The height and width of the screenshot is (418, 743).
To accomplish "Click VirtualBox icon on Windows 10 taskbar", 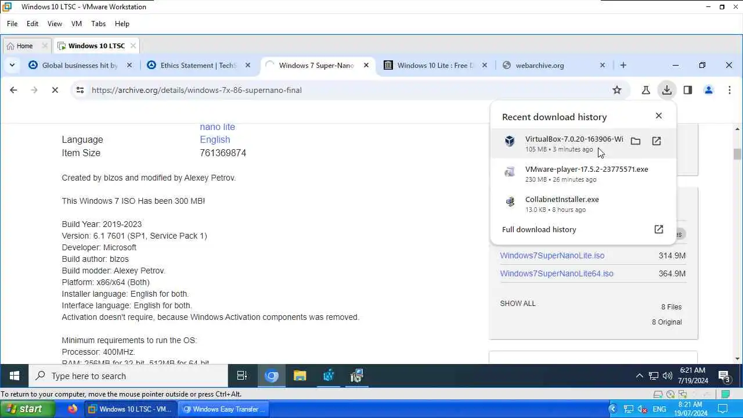I will point(329,376).
